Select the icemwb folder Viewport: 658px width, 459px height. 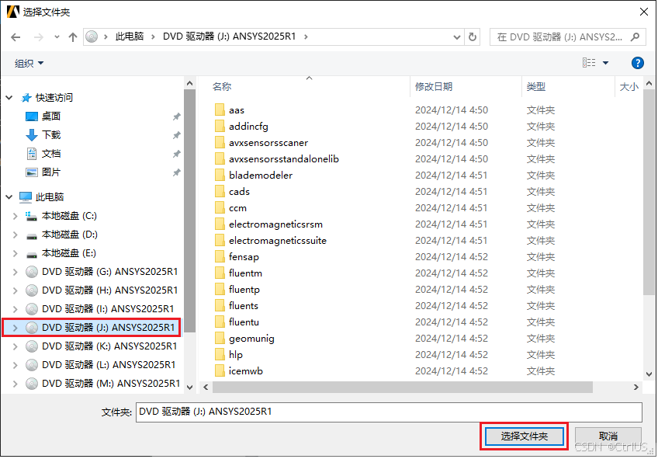click(246, 371)
